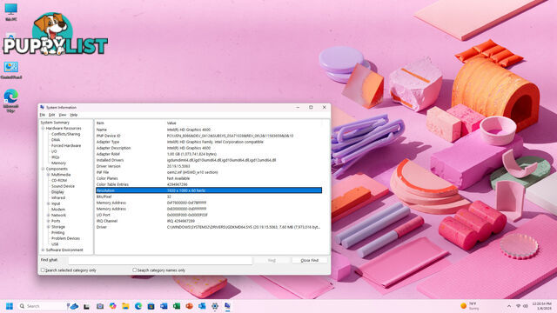Select the highlighted Resolution row

(x=209, y=190)
